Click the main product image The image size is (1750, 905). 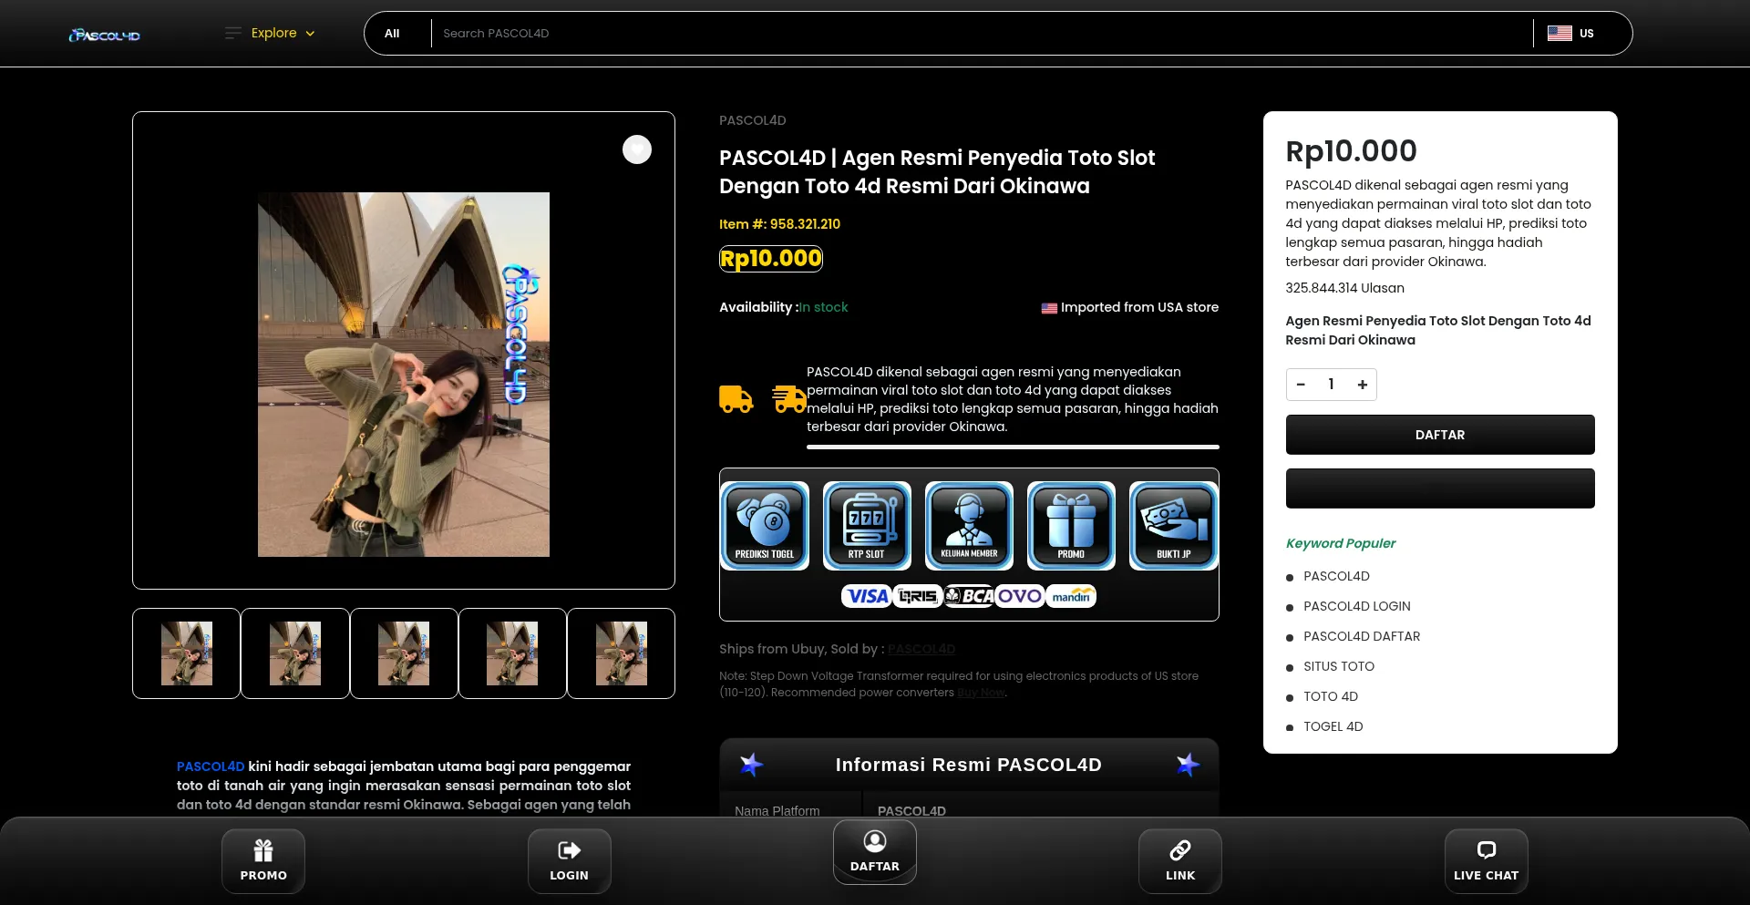(404, 375)
